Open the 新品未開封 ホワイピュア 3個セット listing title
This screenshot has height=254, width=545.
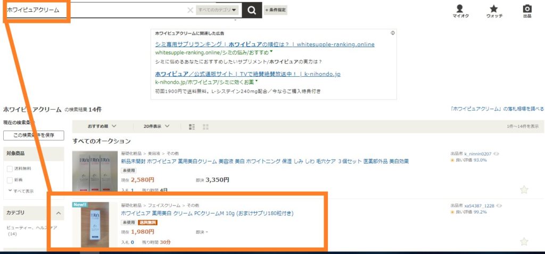[x=265, y=161]
